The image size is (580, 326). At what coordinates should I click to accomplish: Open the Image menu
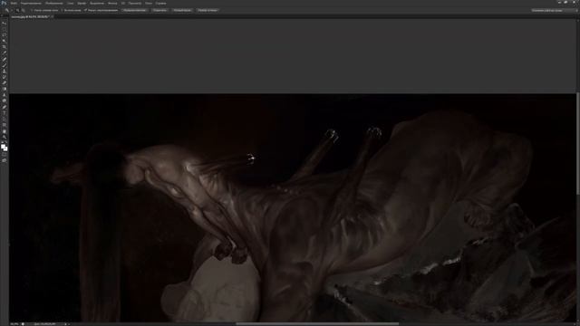coord(54,3)
